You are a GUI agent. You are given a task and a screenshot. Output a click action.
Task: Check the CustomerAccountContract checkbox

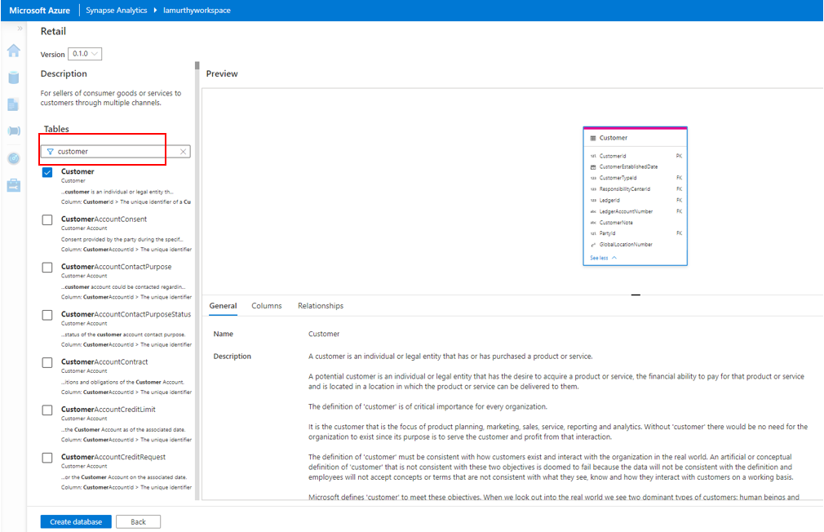[47, 363]
